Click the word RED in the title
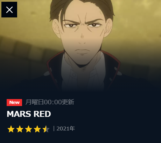This screenshot has height=143, width=161. (42, 114)
